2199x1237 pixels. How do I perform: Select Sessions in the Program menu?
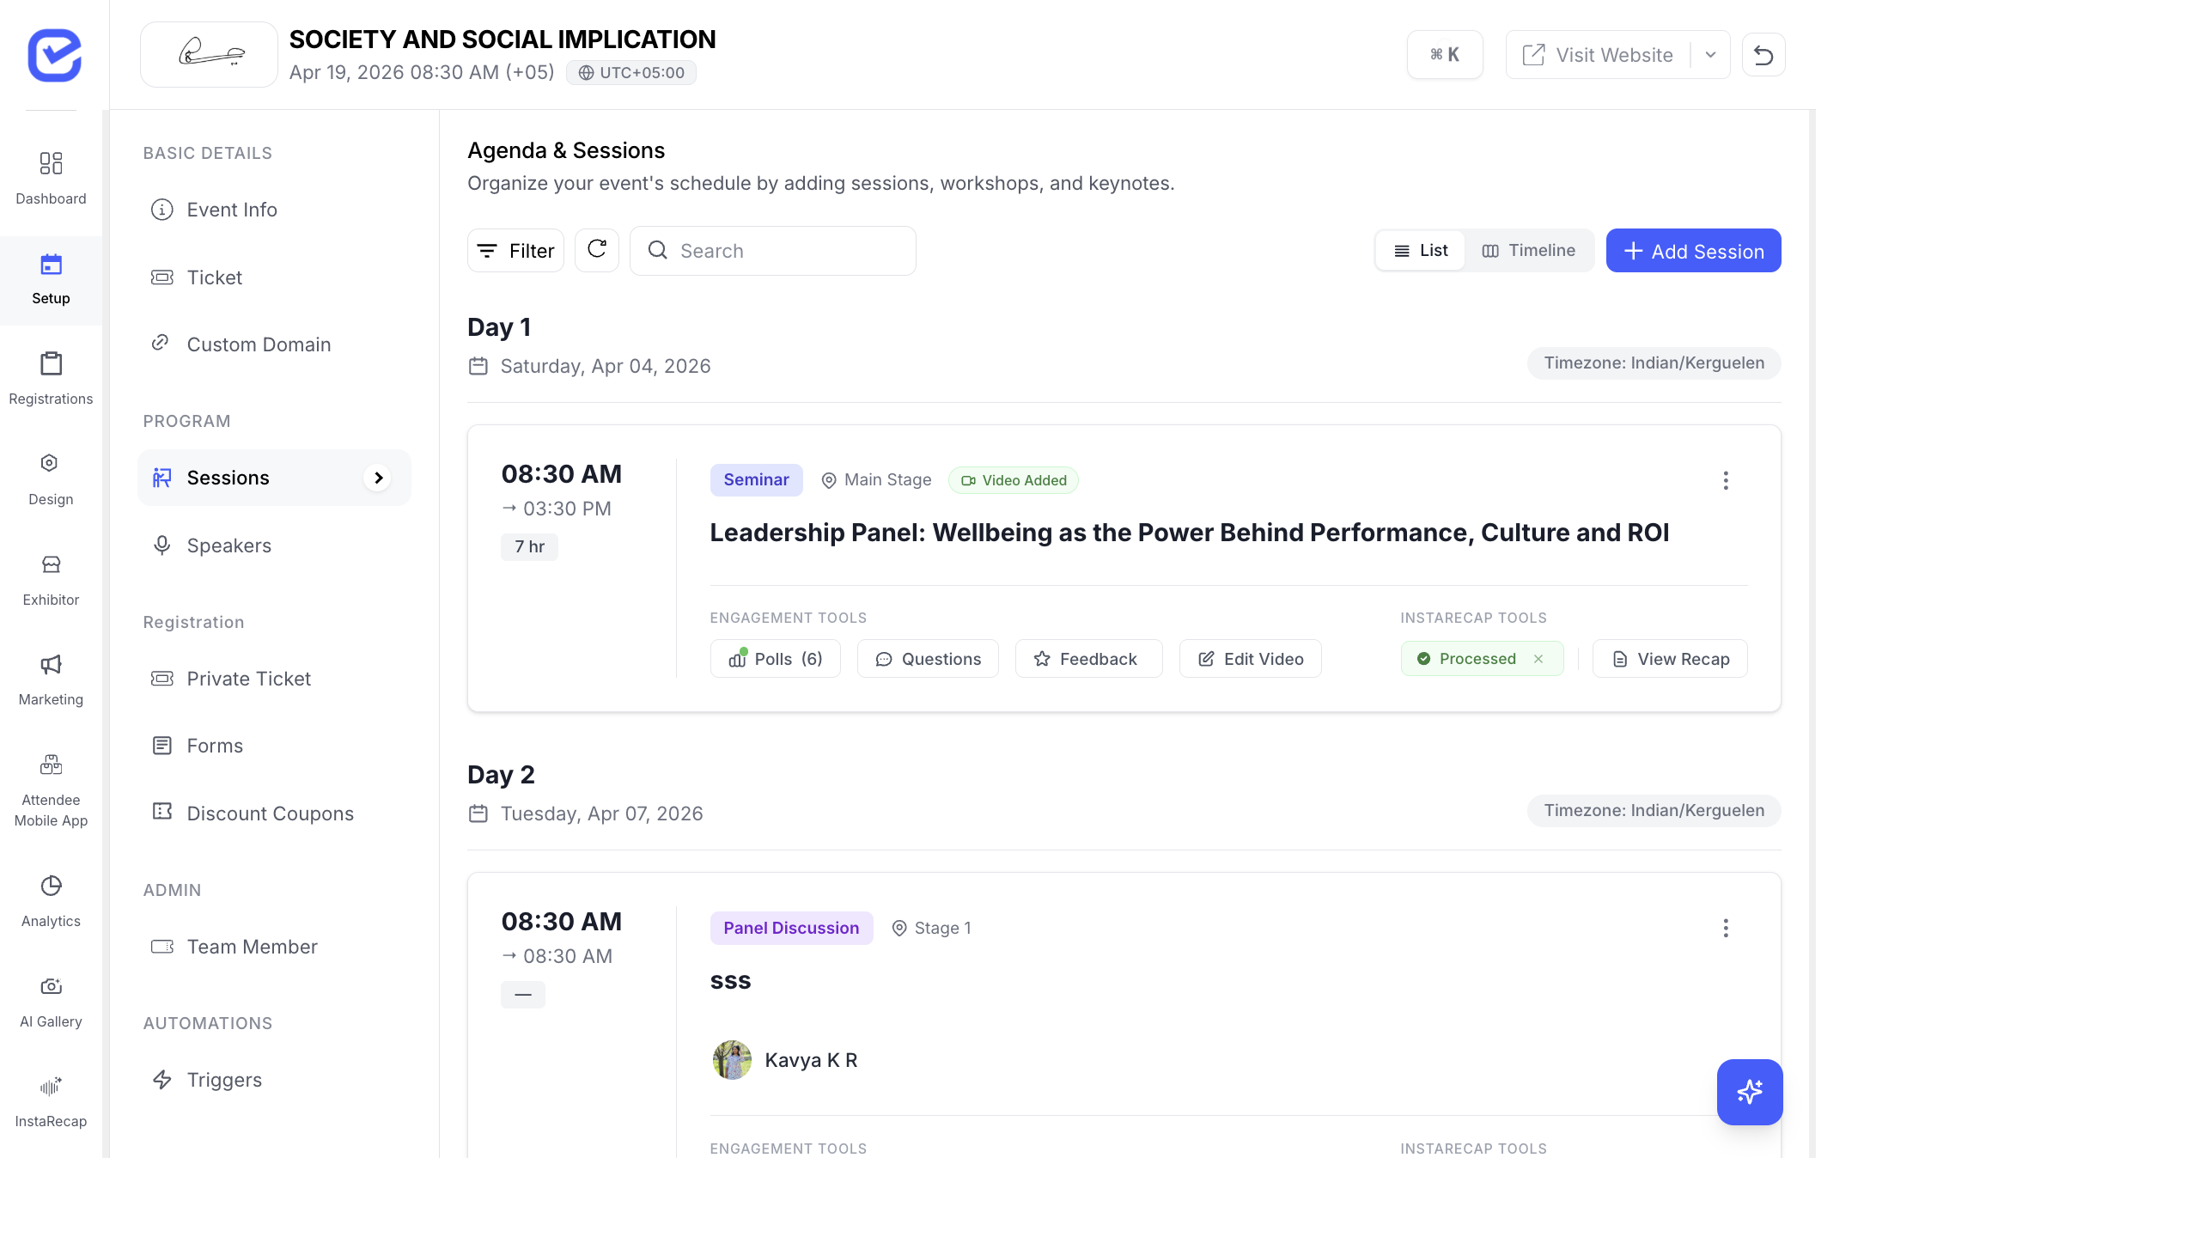[274, 478]
